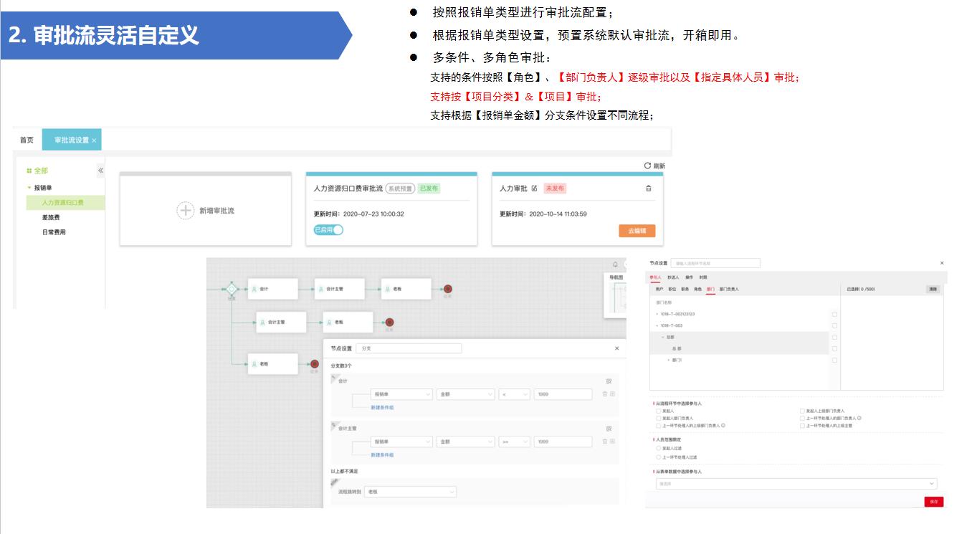Switch to the 时限 tab
This screenshot has height=534, width=977.
703,277
